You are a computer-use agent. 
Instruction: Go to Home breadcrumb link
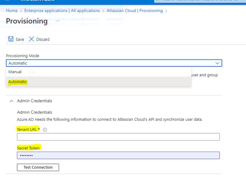click(x=12, y=11)
